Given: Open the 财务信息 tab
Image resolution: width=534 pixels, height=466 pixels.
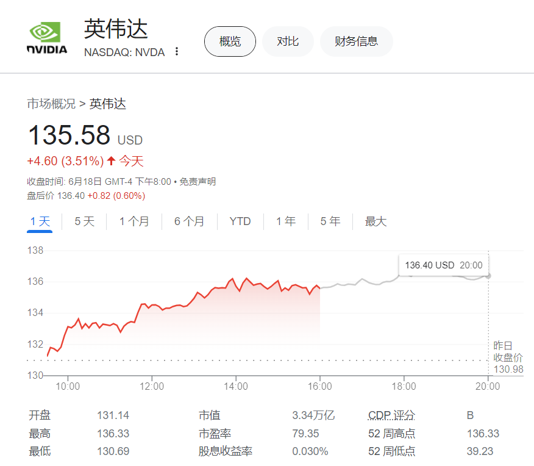Looking at the screenshot, I should (x=357, y=41).
